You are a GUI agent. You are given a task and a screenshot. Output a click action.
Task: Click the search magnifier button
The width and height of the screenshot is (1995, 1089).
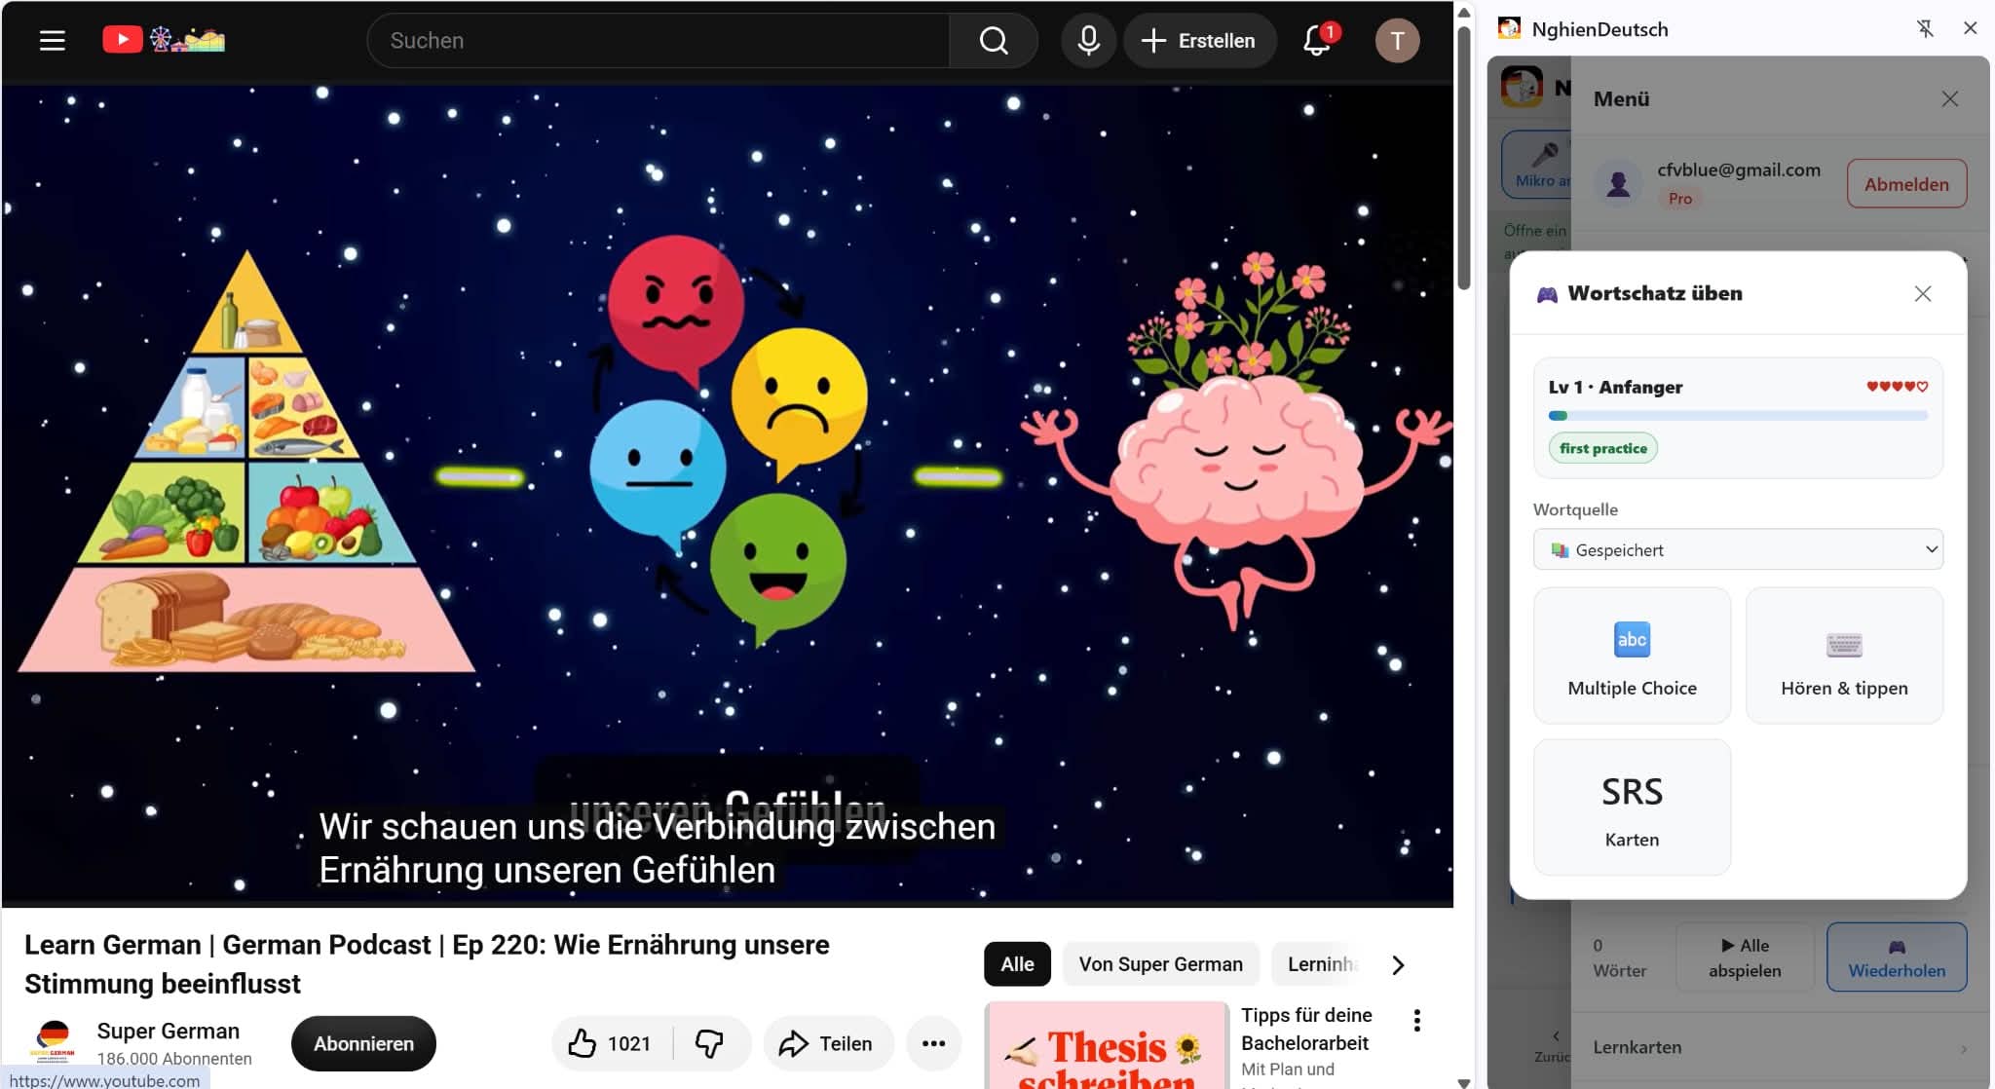pos(994,40)
